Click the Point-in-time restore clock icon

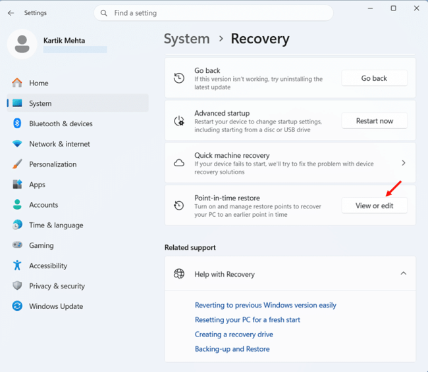(179, 206)
